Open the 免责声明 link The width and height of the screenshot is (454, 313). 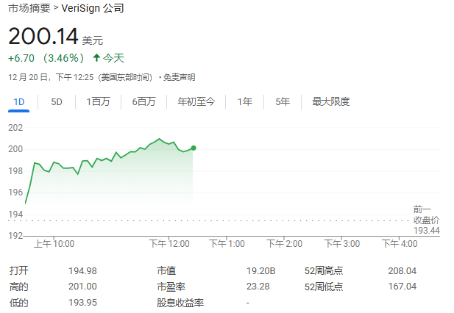pos(179,77)
